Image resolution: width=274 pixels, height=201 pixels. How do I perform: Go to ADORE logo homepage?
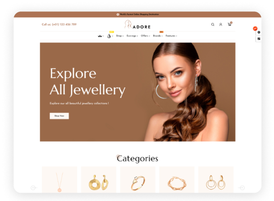pyautogui.click(x=138, y=25)
